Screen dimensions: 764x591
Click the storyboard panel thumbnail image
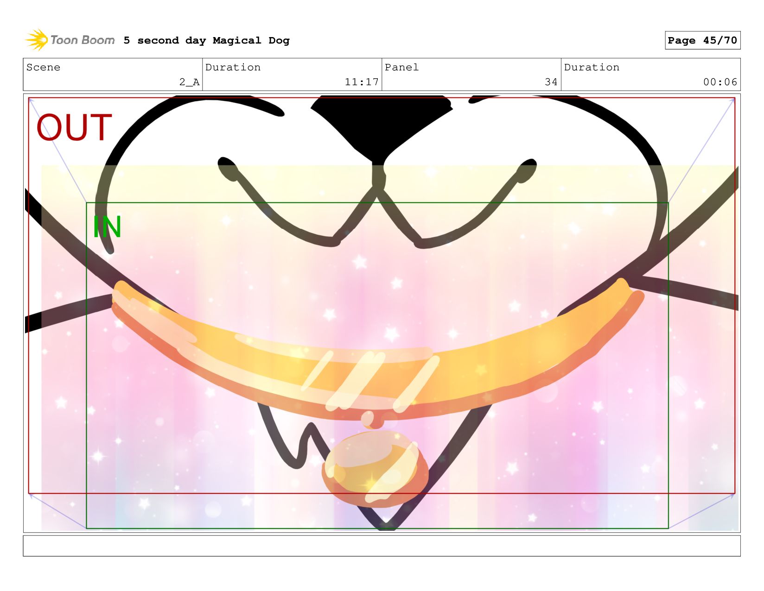pos(382,313)
